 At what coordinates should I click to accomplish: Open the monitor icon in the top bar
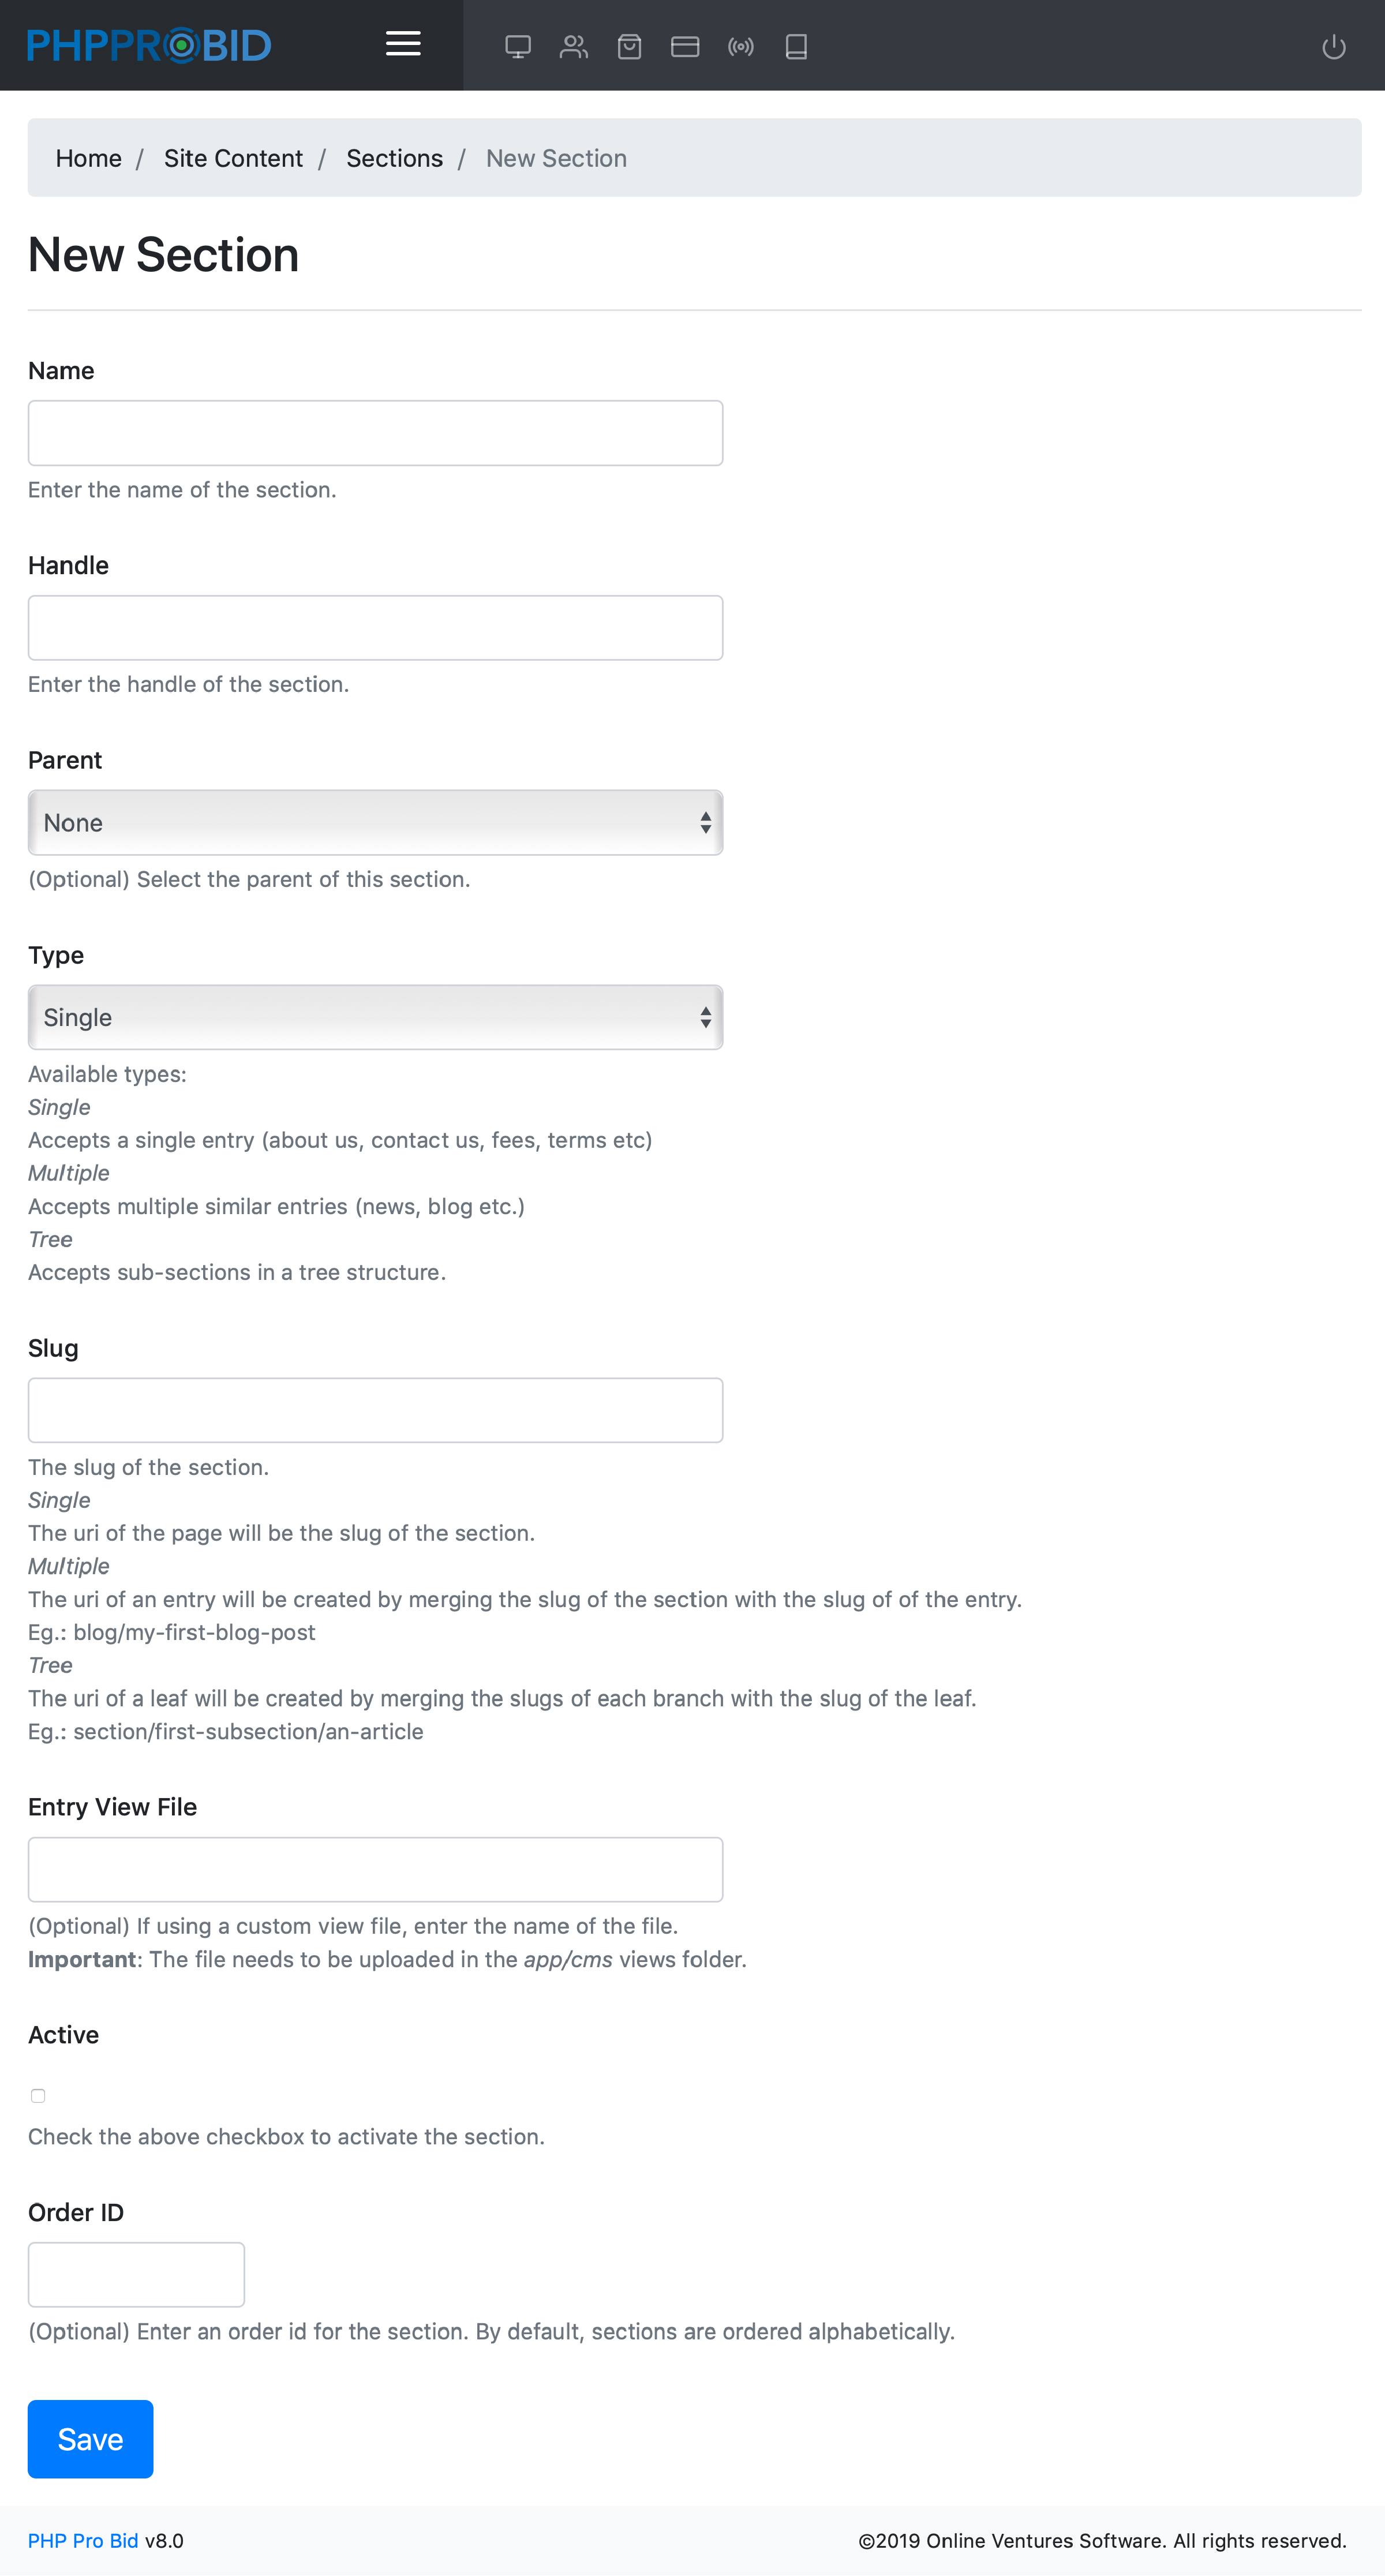pos(518,47)
